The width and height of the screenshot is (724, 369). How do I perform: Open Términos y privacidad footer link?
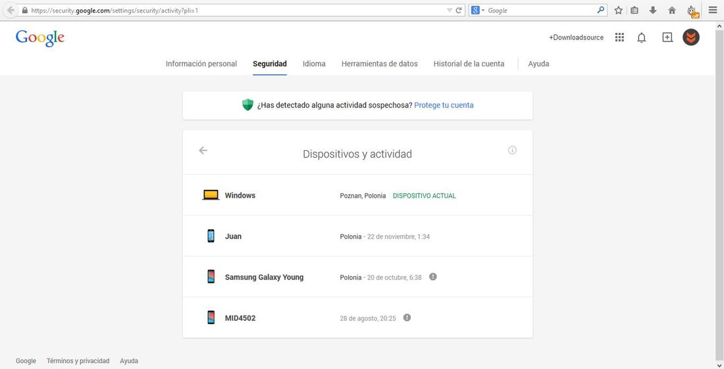pyautogui.click(x=78, y=360)
